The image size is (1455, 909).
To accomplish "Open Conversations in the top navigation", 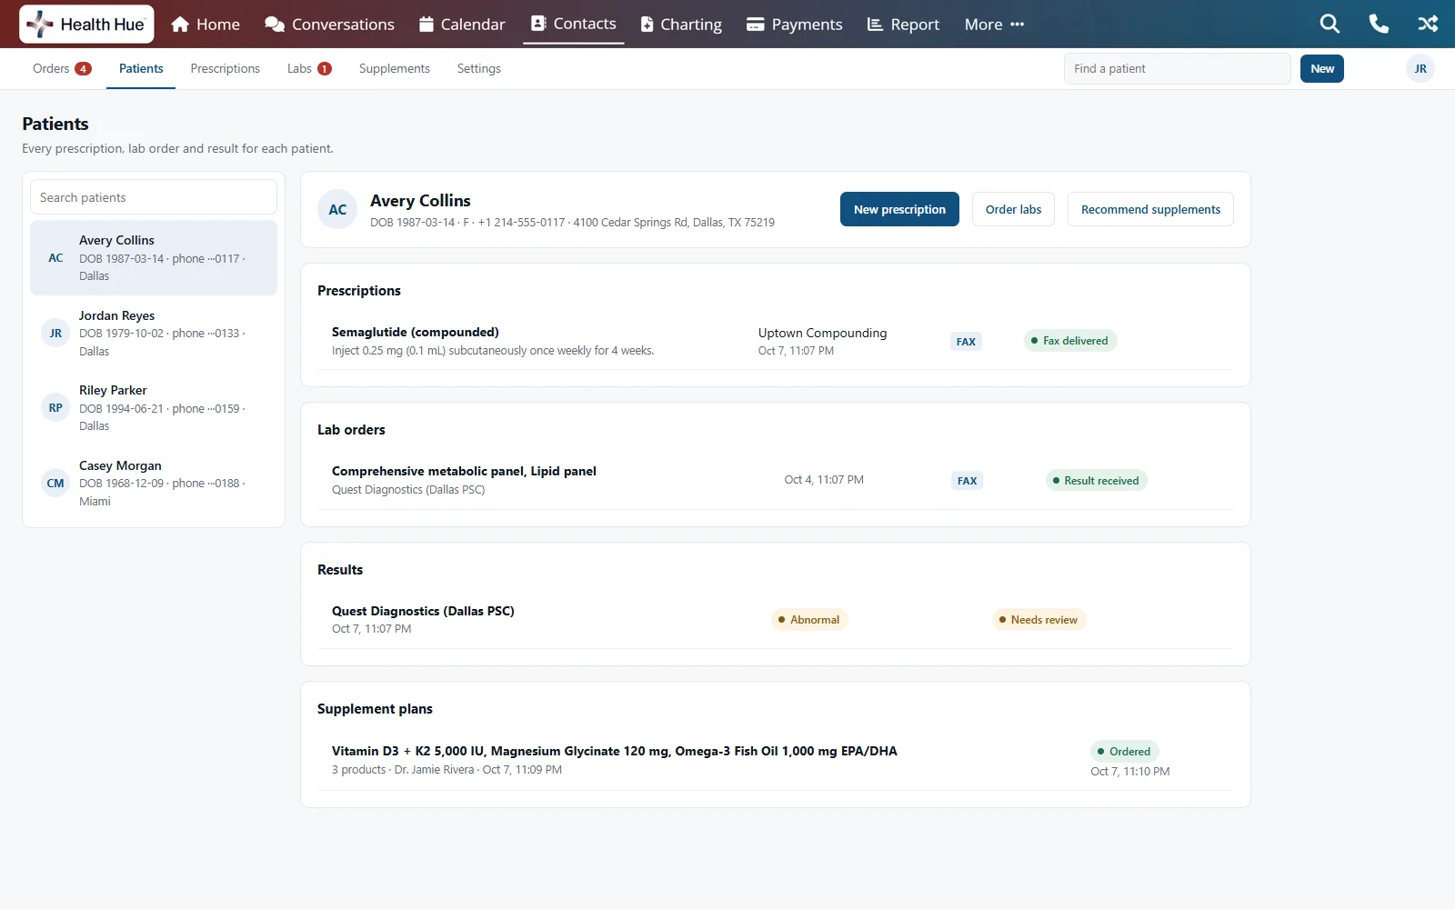I will click(329, 25).
